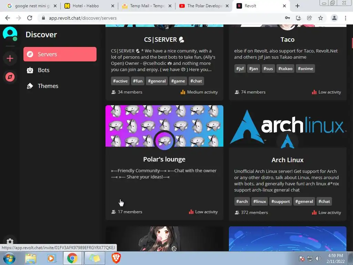This screenshot has width=353, height=265.
Task: Click the password key icon in address bar
Action: tap(288, 18)
